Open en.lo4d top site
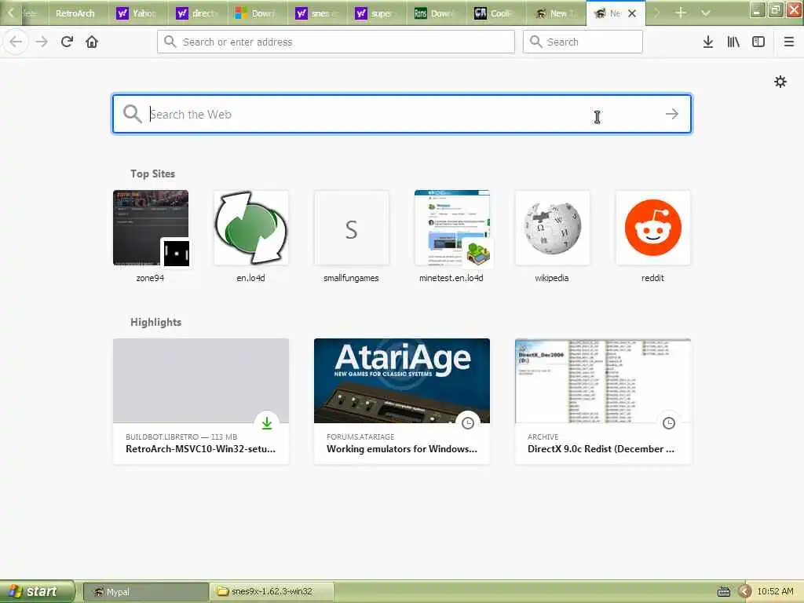Image resolution: width=804 pixels, height=603 pixels. pos(251,236)
